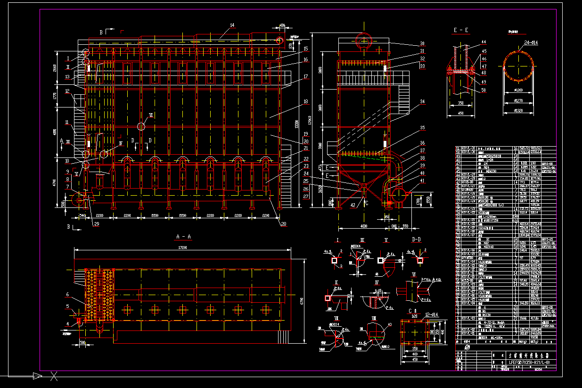Select the 17800 overall dimension
The height and width of the screenshot is (388, 582).
click(x=183, y=248)
